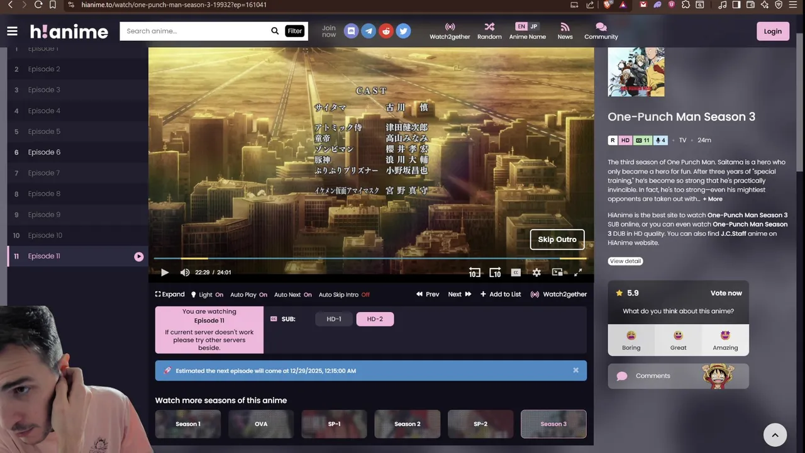Go to the Prev episode

pos(428,294)
